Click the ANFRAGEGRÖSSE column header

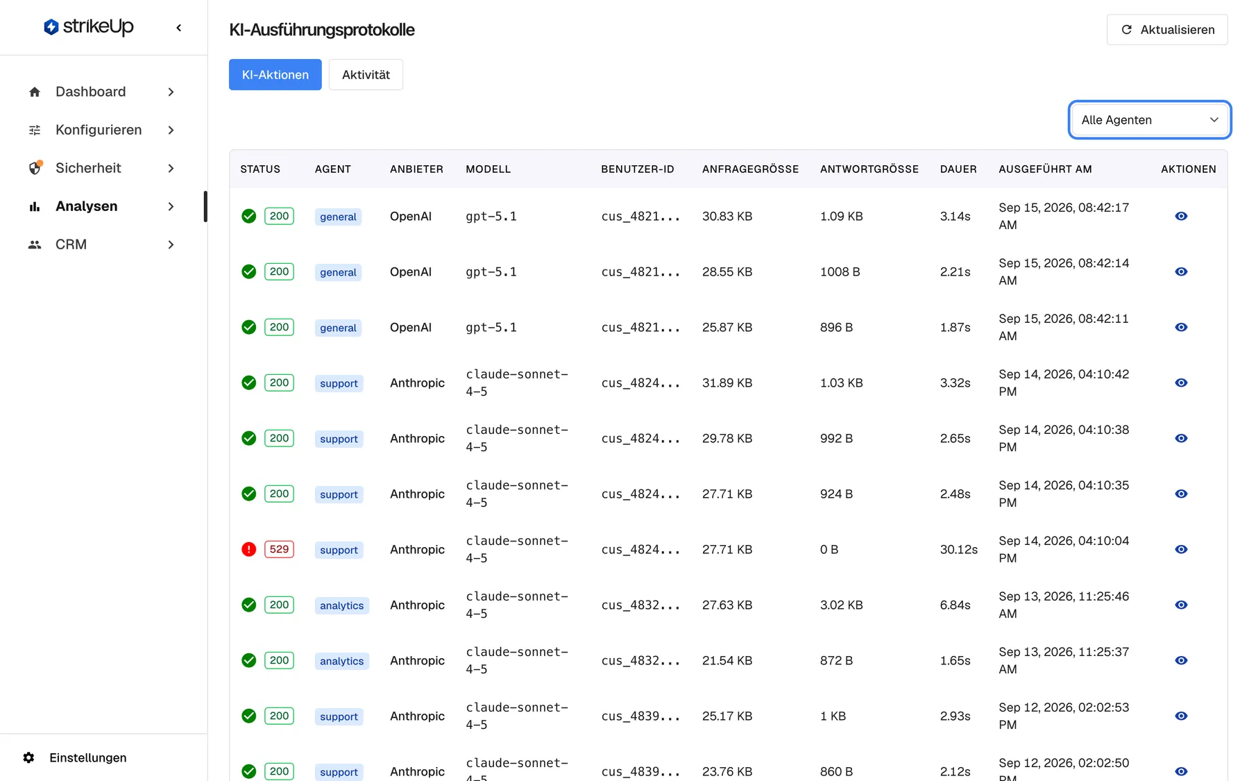(750, 169)
